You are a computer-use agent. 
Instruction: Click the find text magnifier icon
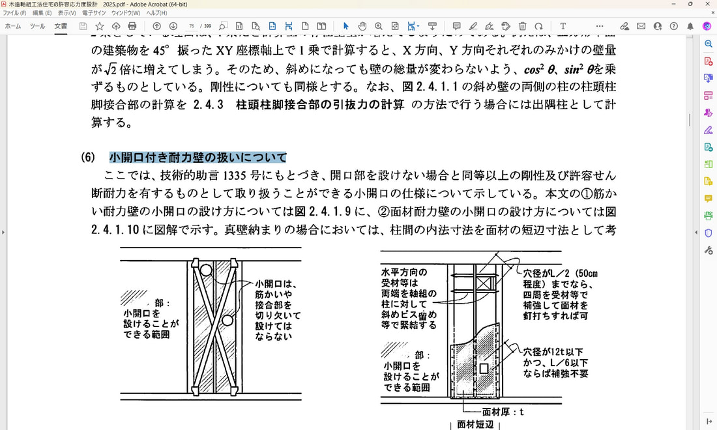tap(223, 26)
